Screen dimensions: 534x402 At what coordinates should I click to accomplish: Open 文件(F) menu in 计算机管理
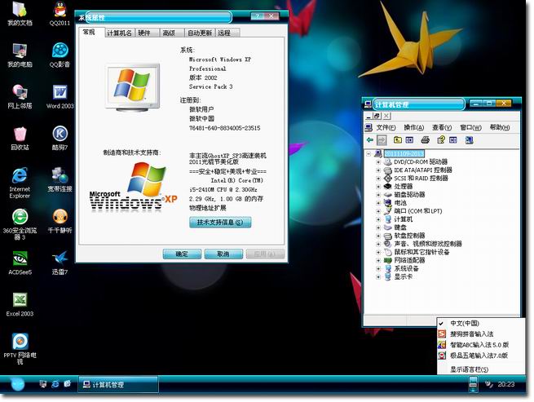tap(386, 127)
